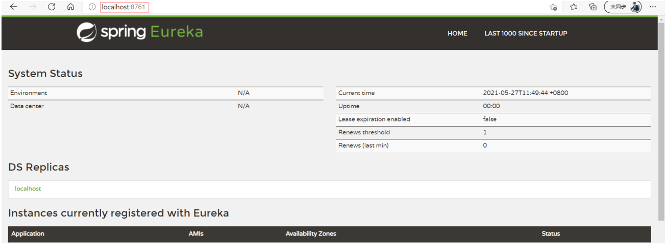
Task: Click the Spring Eureka logo
Action: point(139,32)
